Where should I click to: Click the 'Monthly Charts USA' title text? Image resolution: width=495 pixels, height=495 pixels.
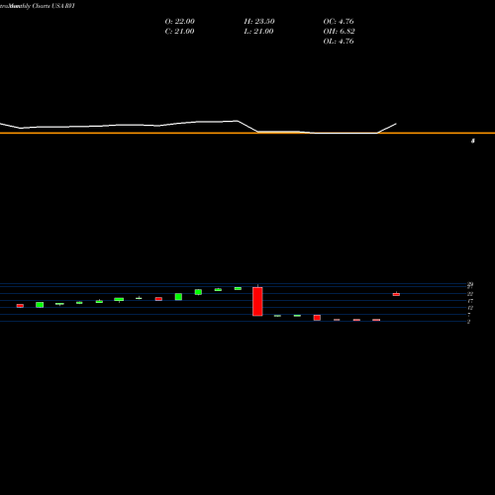(38, 6)
